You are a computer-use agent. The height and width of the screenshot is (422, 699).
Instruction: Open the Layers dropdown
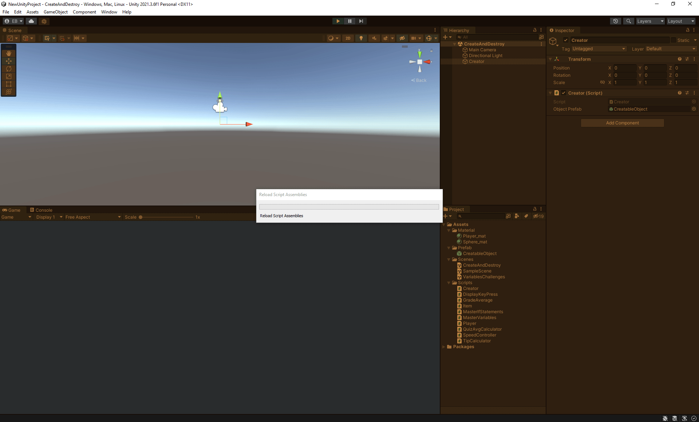[650, 21]
